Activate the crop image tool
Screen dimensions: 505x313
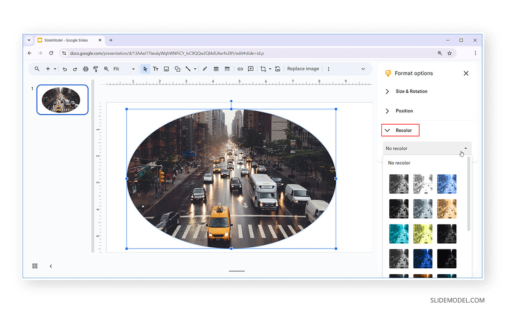(x=263, y=69)
